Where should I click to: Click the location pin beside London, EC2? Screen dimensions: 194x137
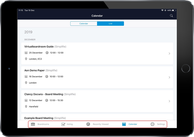pos(26,59)
